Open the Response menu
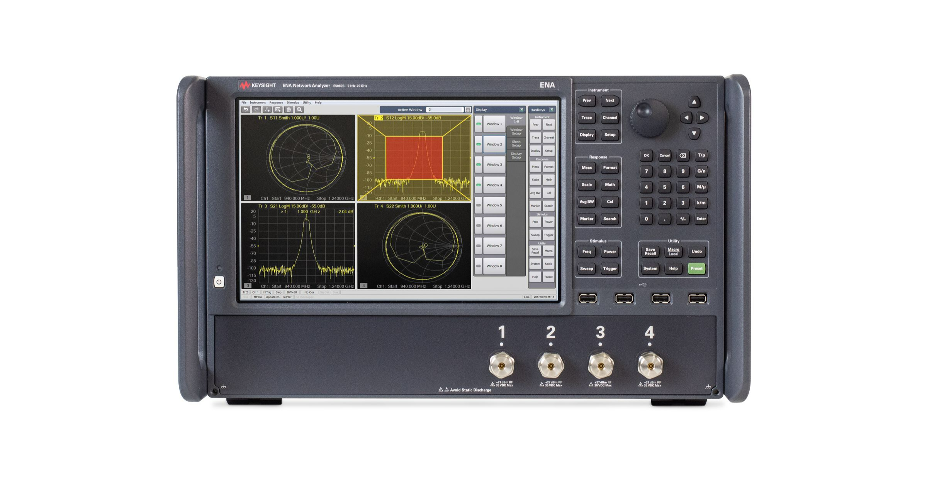Screen dimensions: 927x484 (x=276, y=103)
